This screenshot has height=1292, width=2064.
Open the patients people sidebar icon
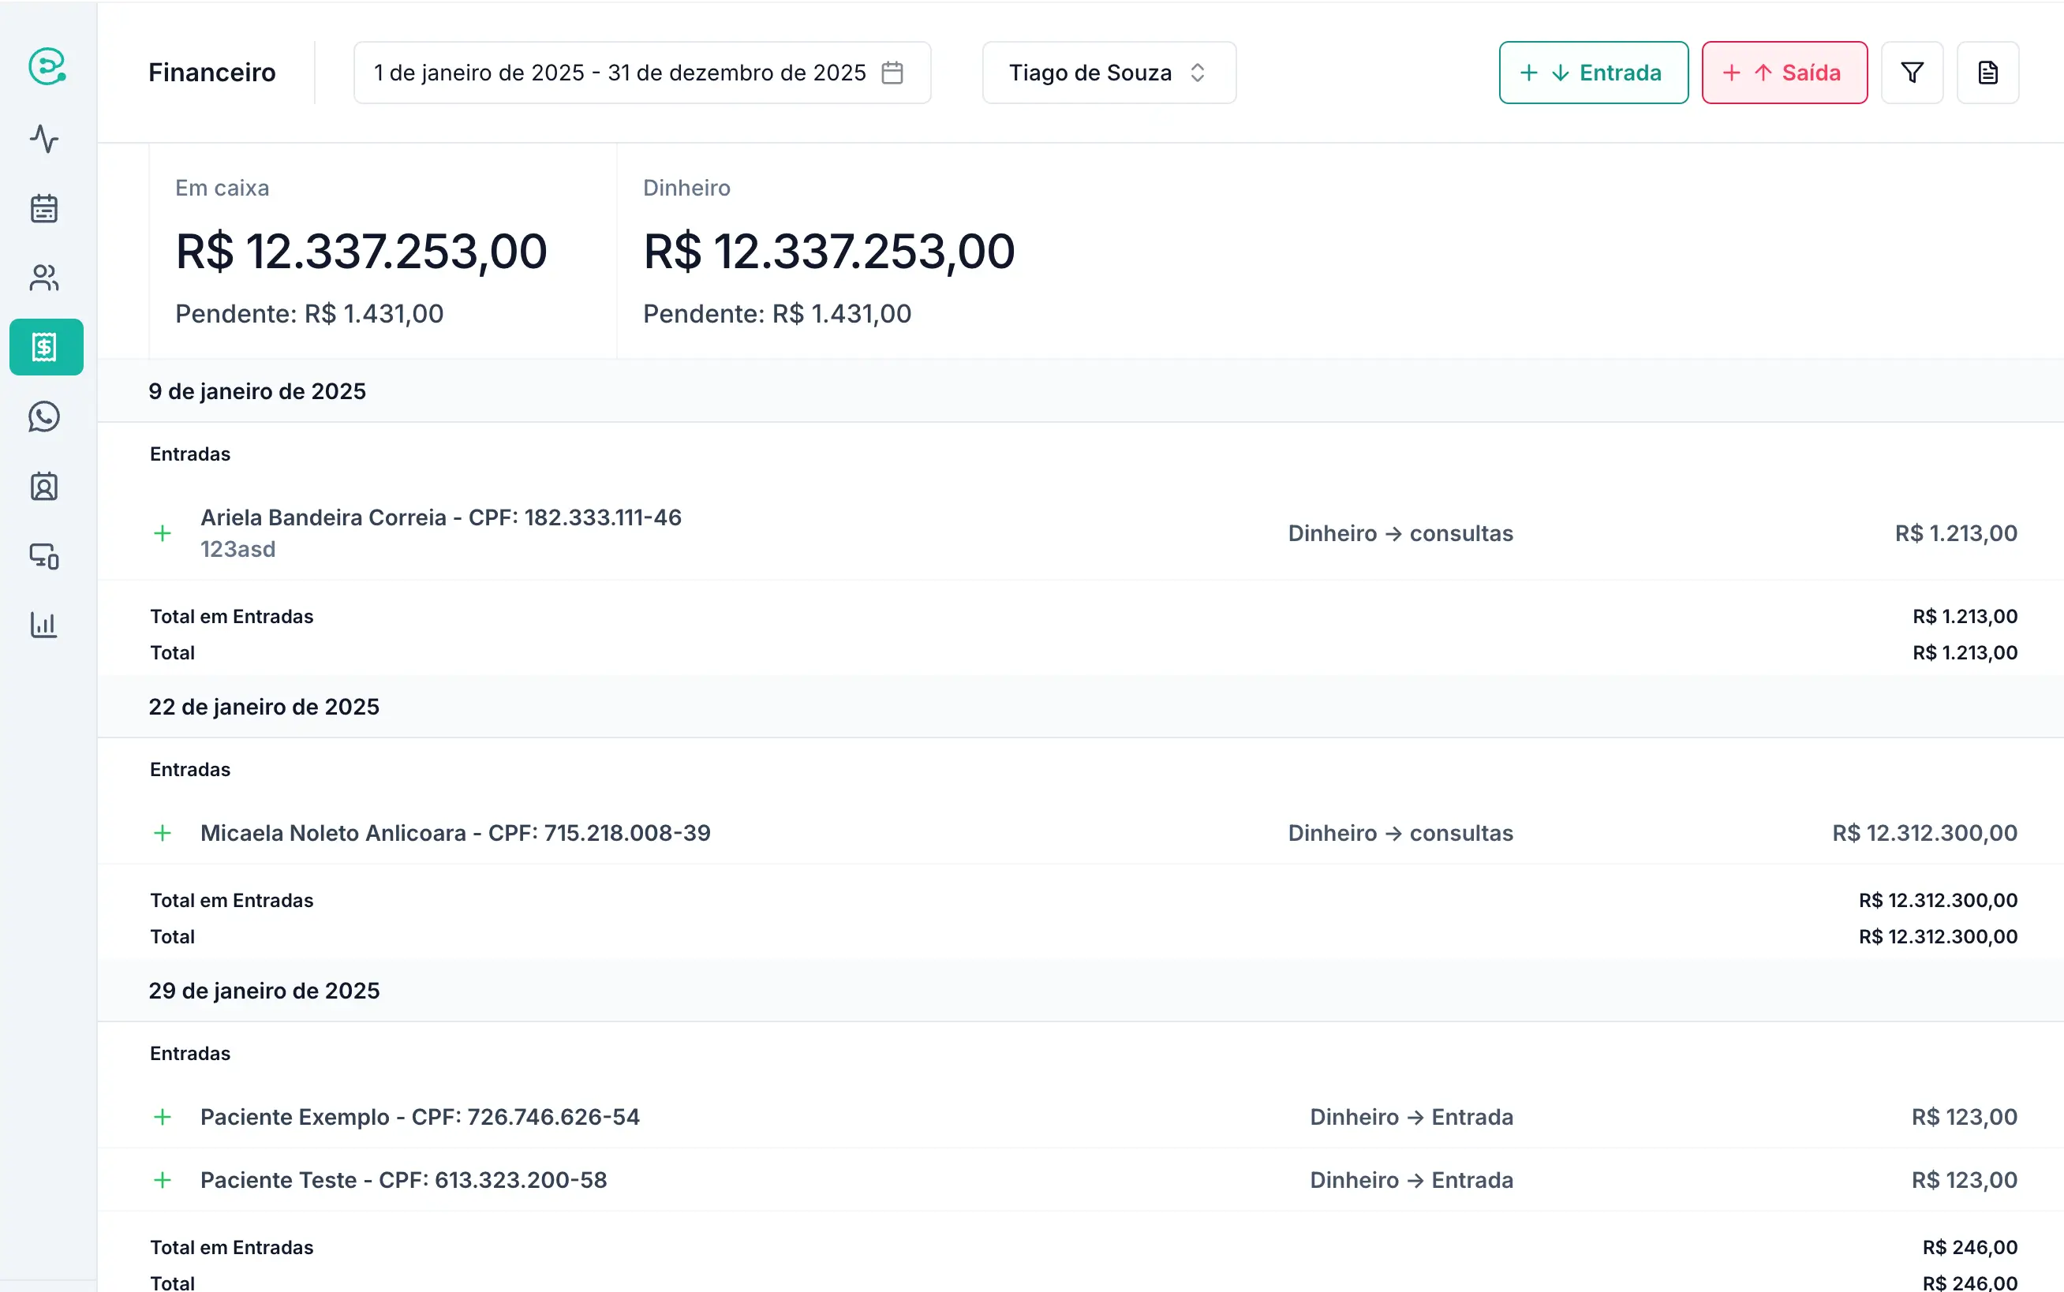[x=44, y=278]
